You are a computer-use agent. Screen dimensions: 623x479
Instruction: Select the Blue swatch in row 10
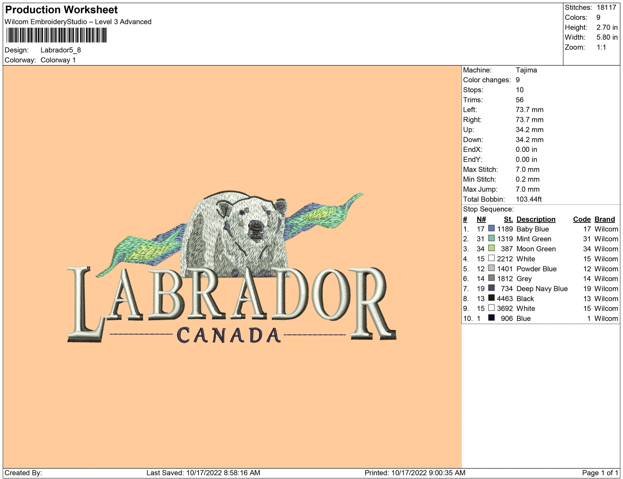491,318
